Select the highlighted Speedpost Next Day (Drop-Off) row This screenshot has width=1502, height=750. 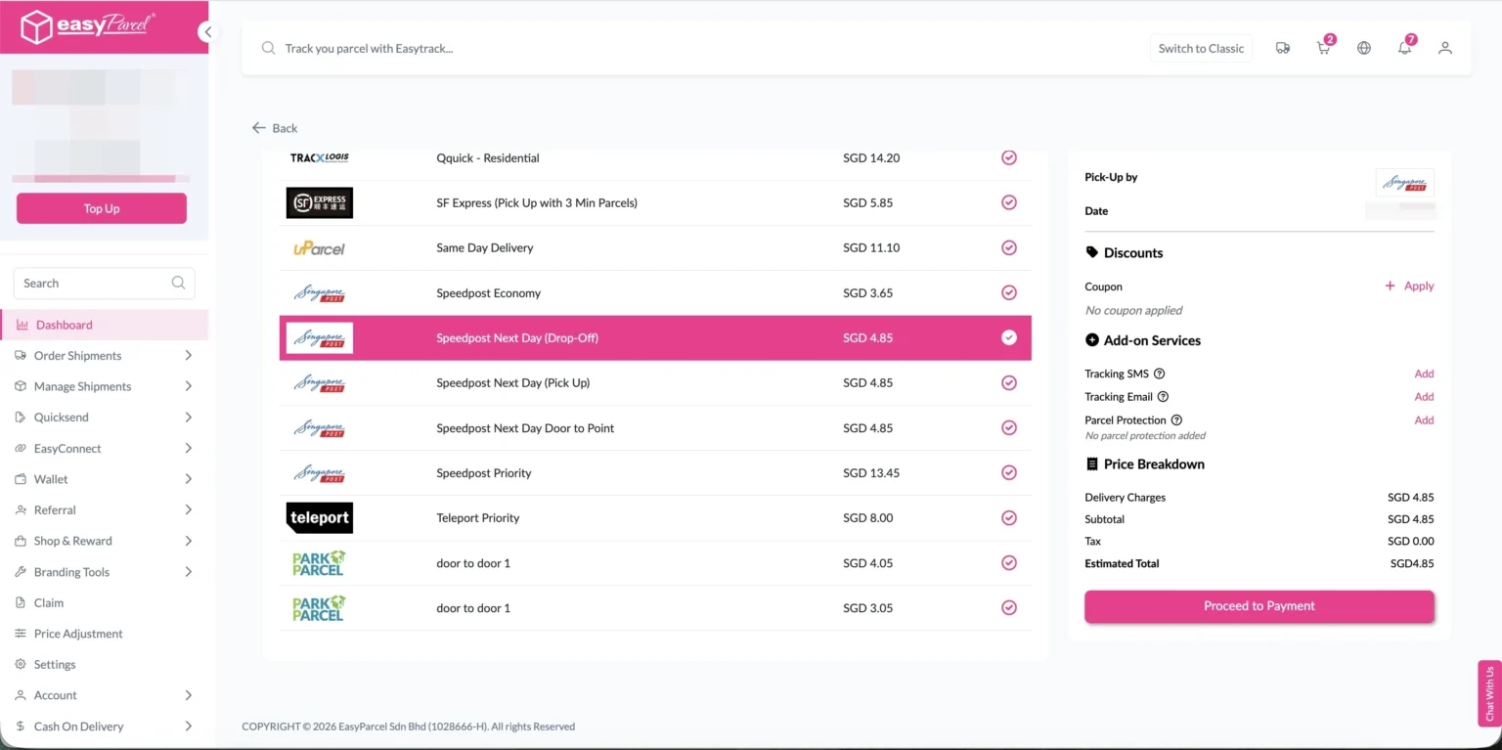(655, 337)
